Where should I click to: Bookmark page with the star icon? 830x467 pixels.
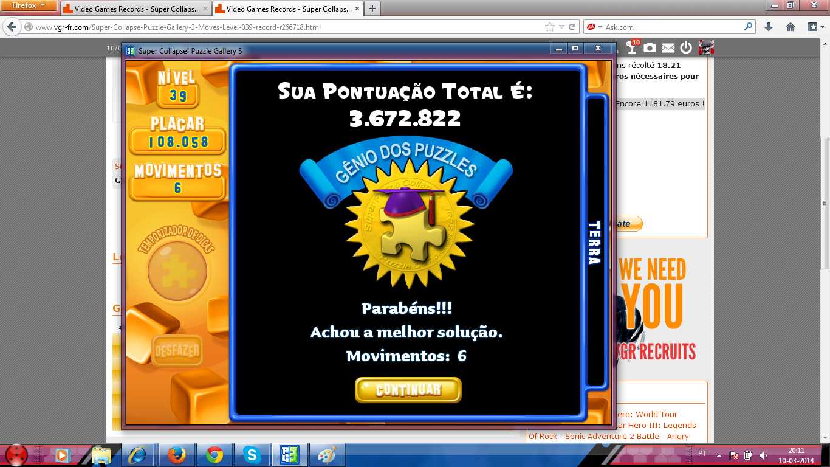550,27
